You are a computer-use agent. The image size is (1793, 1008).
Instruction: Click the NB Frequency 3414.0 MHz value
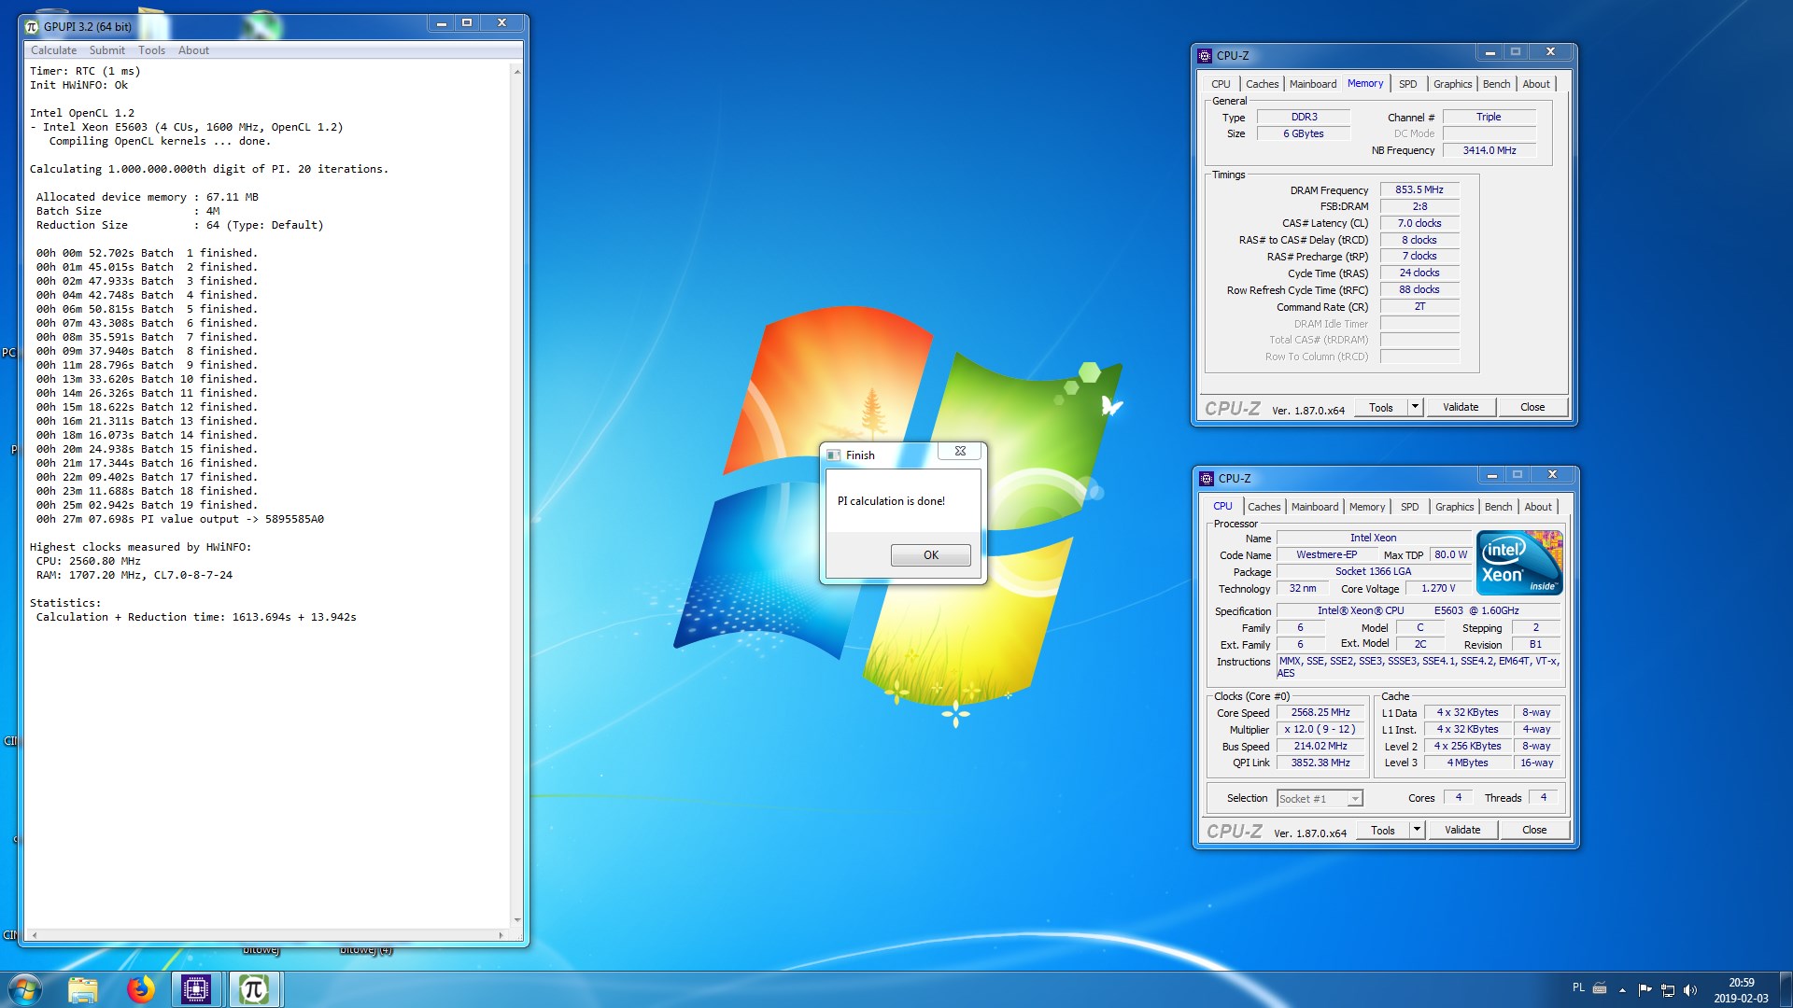tap(1489, 150)
